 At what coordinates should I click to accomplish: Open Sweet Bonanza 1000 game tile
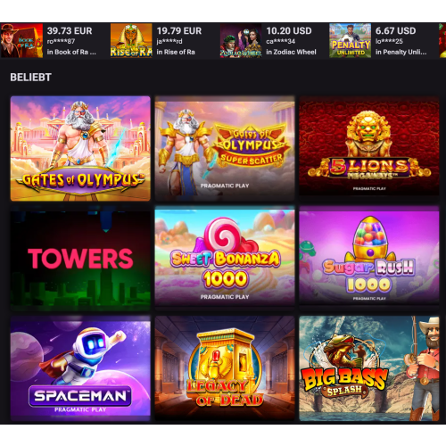coord(225,256)
